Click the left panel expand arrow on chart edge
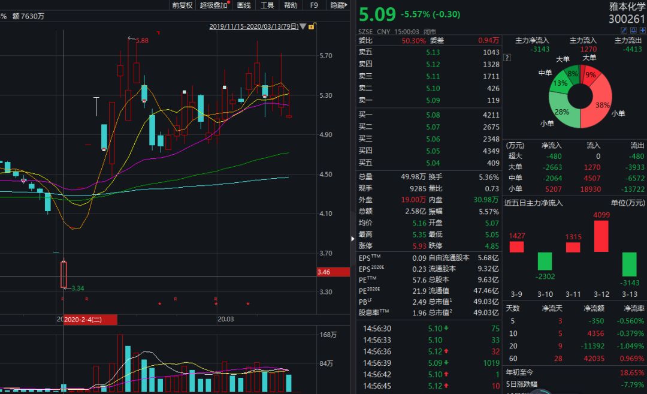 (352, 238)
